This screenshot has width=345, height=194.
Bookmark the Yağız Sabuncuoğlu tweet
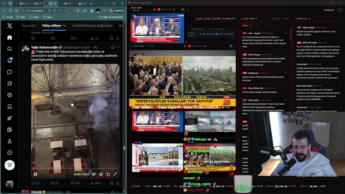pos(112,183)
